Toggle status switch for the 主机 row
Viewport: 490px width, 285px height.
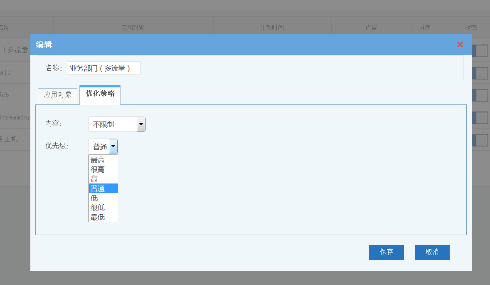[x=480, y=140]
